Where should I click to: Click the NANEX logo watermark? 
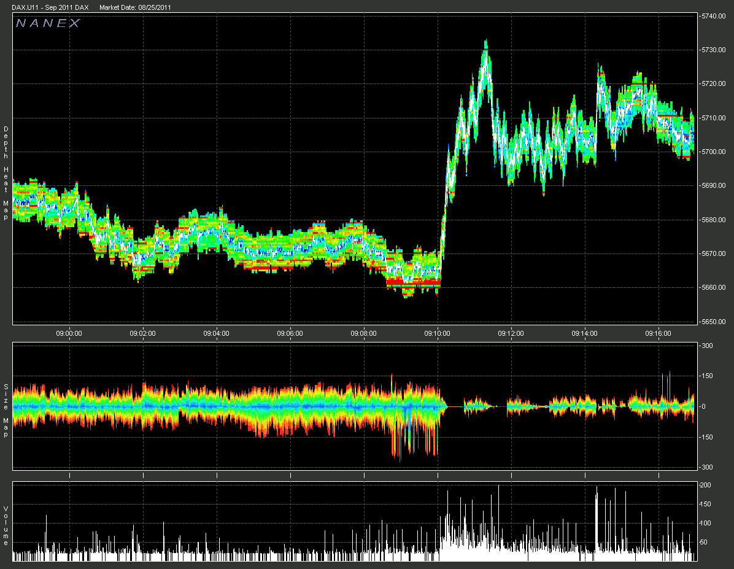[48, 23]
